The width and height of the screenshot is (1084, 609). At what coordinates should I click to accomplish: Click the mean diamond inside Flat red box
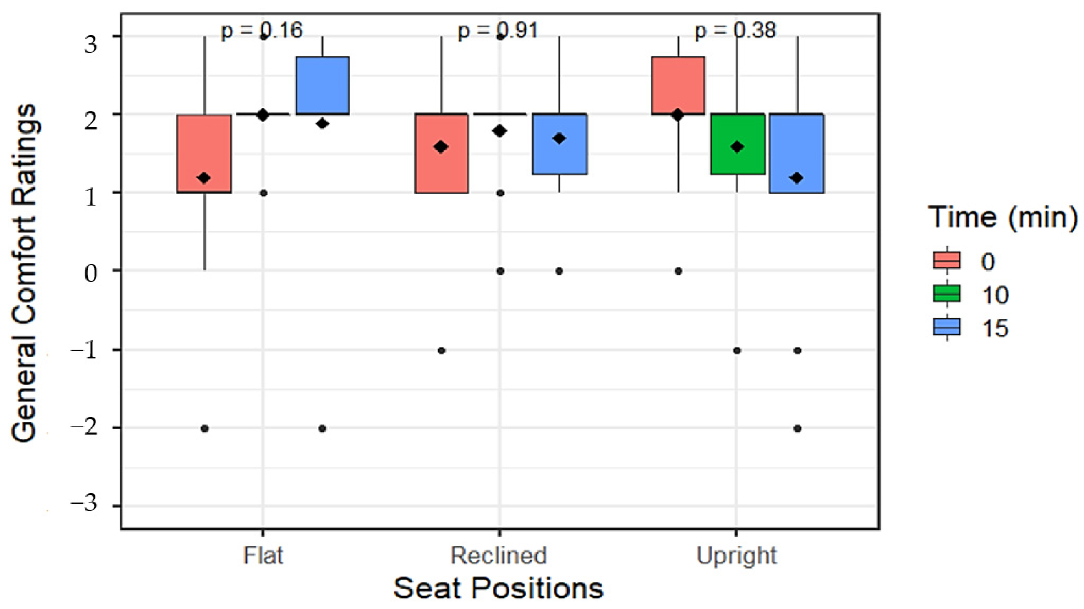[x=205, y=178]
